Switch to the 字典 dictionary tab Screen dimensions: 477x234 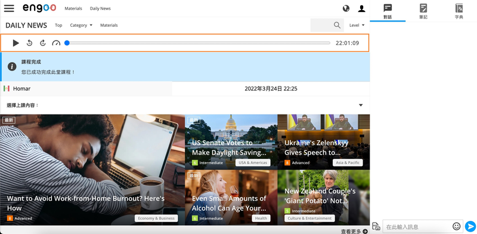pos(459,11)
